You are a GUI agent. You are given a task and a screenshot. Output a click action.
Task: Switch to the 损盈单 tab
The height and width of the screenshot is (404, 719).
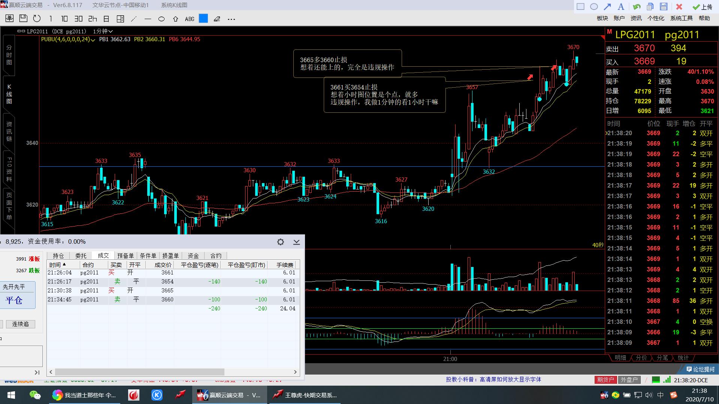tap(170, 255)
